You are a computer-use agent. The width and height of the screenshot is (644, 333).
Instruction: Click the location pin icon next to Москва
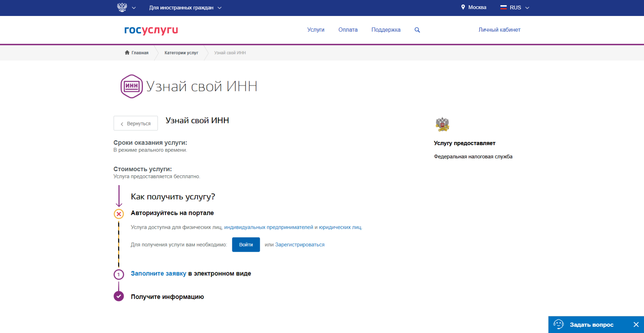[463, 7]
